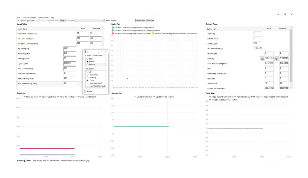Tare the Heel force reading
This screenshot has width=308, height=178.
(x=262, y=59)
